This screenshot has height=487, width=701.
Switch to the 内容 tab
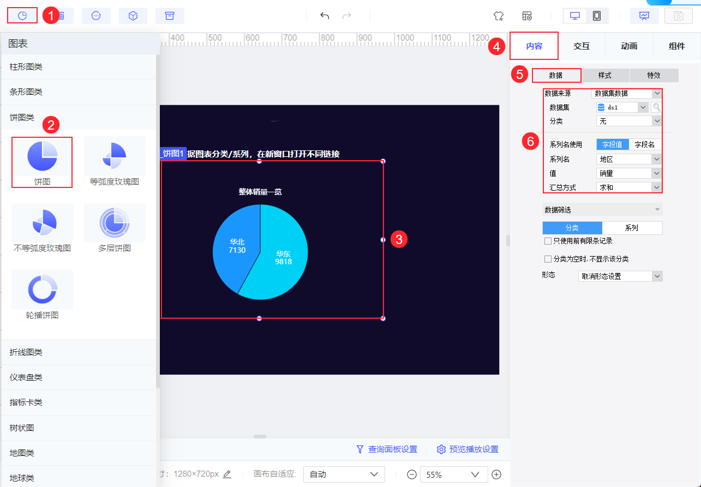click(534, 46)
